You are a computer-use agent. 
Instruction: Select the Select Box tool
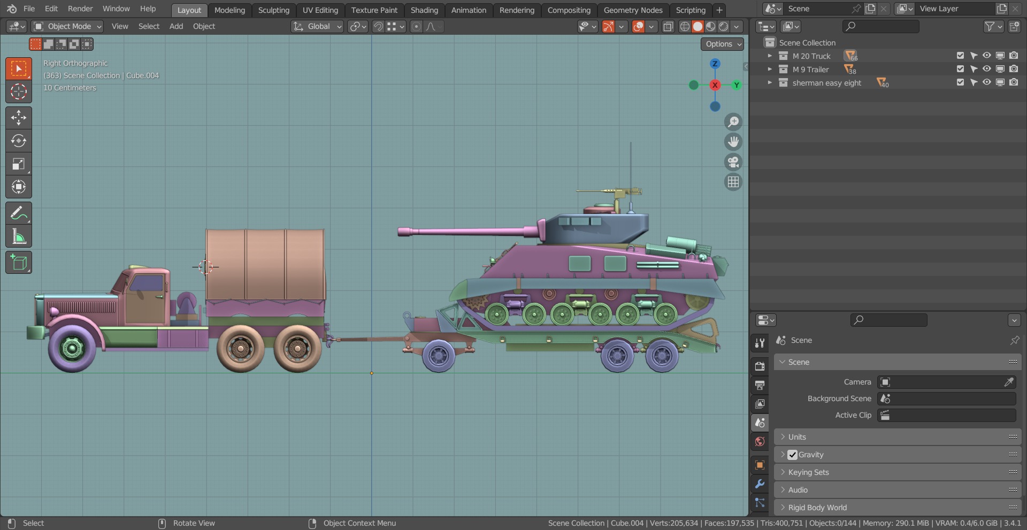pos(19,68)
